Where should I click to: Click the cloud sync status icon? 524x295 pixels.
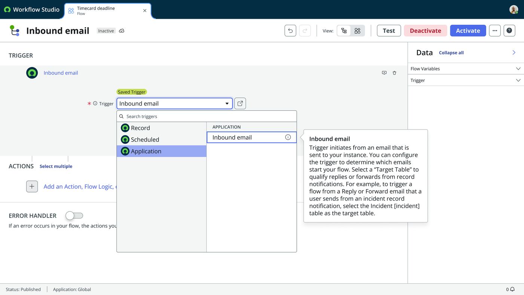click(x=122, y=31)
